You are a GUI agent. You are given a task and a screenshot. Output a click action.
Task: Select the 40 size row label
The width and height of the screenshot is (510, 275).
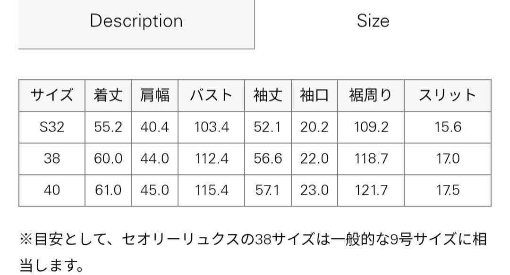click(x=52, y=190)
